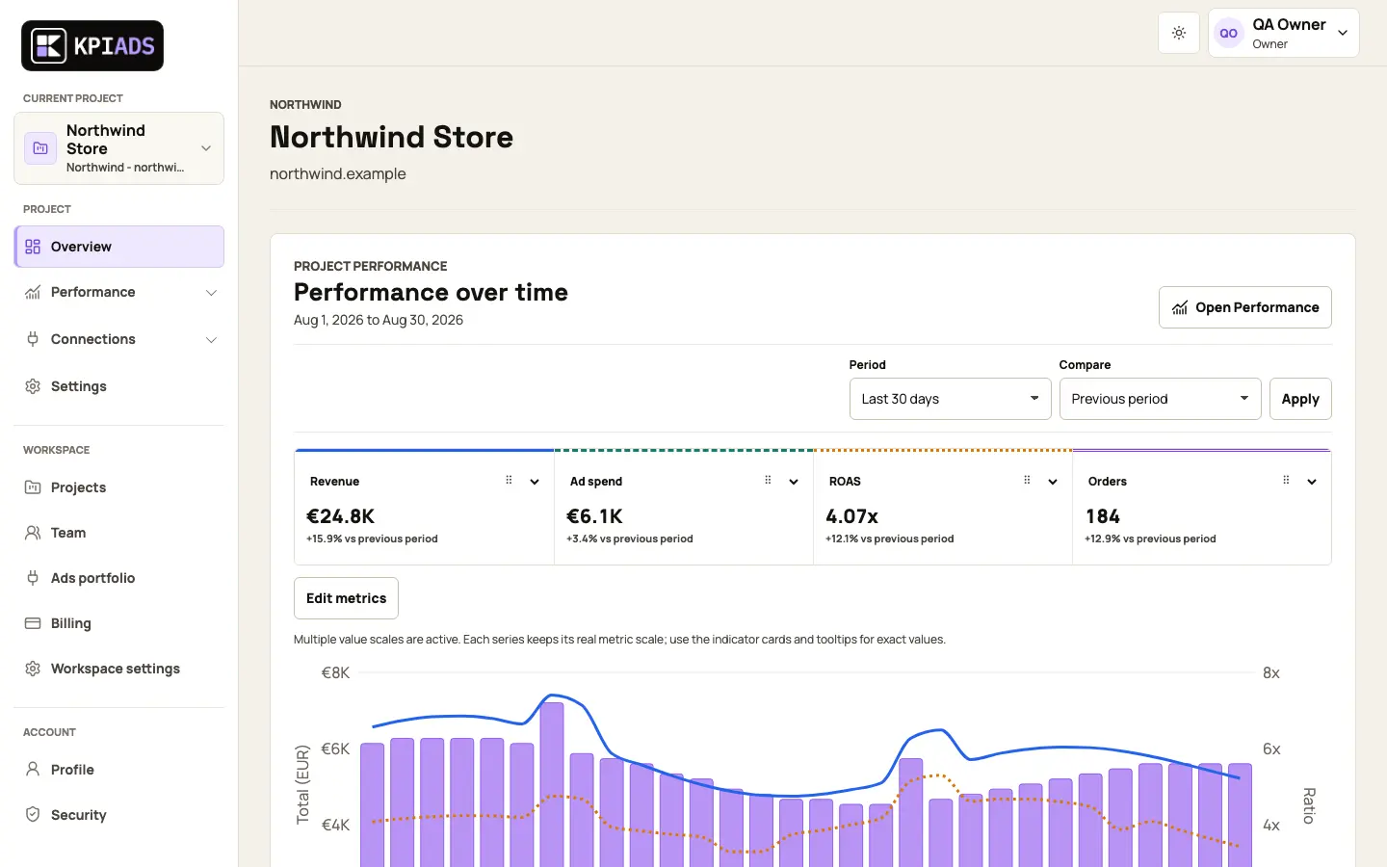Open Workspace settings
The image size is (1387, 867).
click(x=119, y=669)
